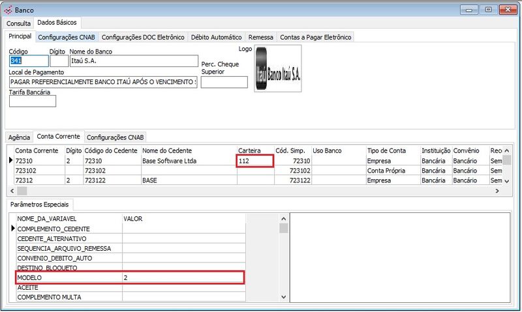
Task: Click the MODELO parameter value cell
Action: point(183,277)
